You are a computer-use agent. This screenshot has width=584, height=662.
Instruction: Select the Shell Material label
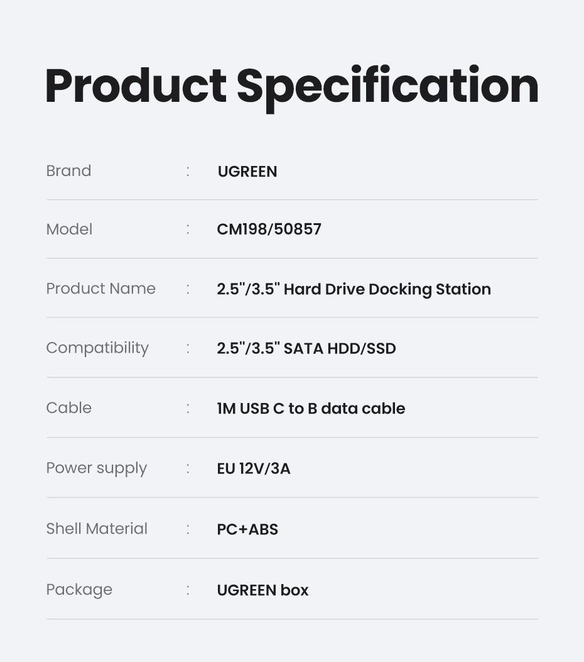coord(97,529)
